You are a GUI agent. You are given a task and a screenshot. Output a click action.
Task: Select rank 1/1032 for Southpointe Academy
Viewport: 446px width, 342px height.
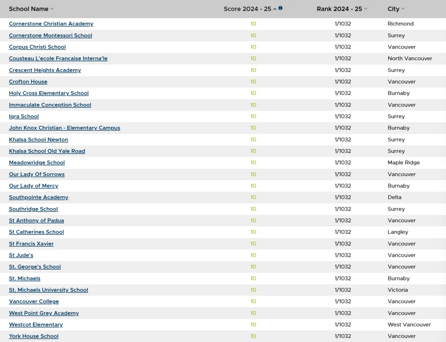click(x=343, y=197)
